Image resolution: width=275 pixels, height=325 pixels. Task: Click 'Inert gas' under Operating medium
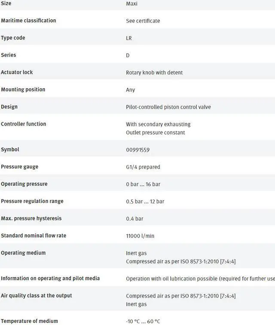click(136, 253)
